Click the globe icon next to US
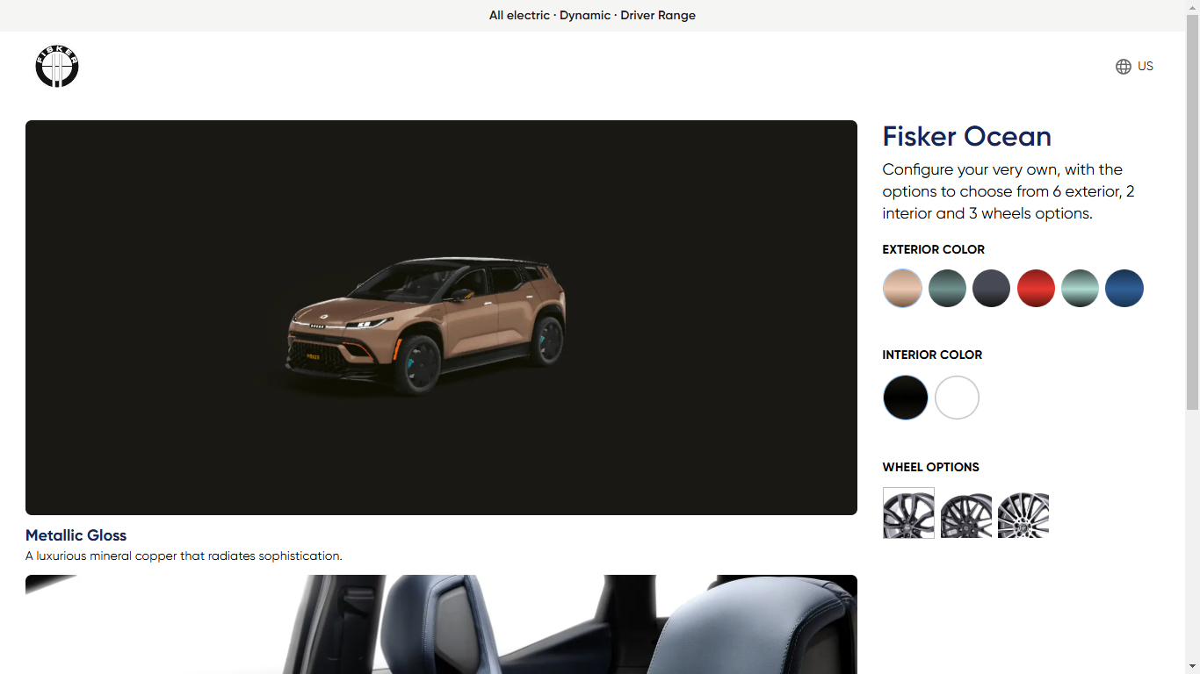The width and height of the screenshot is (1200, 674). pos(1124,67)
